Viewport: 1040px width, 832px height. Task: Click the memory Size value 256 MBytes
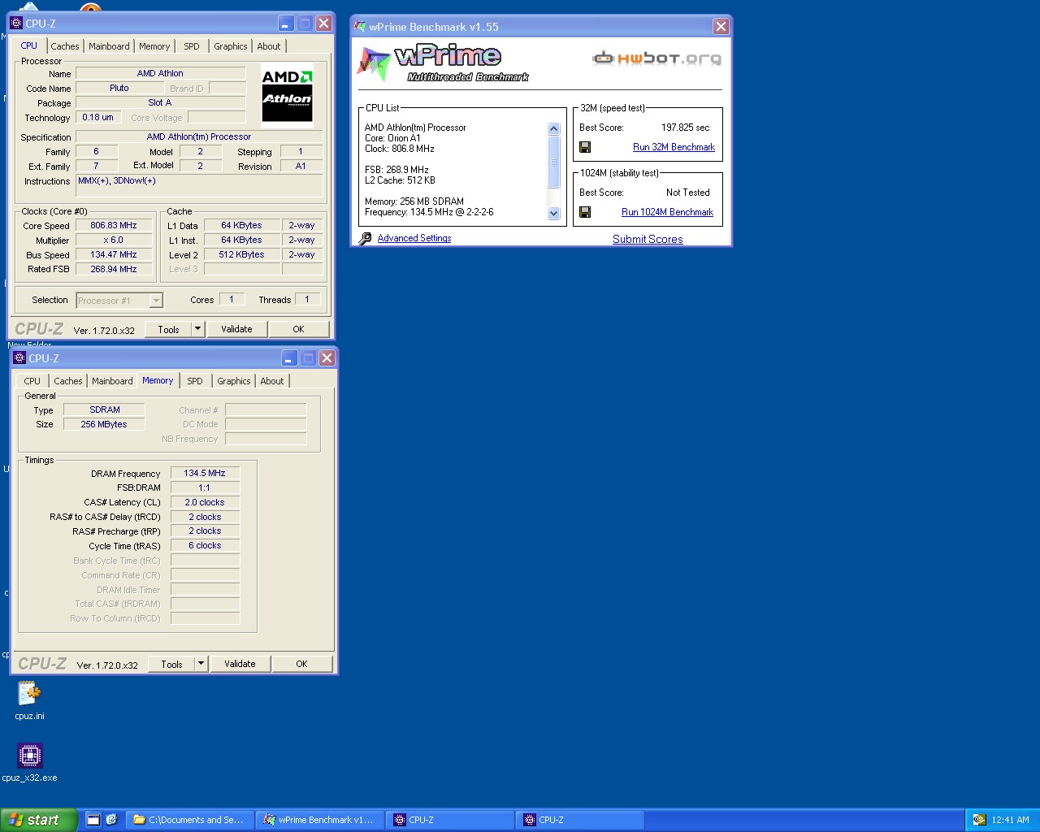[x=104, y=424]
